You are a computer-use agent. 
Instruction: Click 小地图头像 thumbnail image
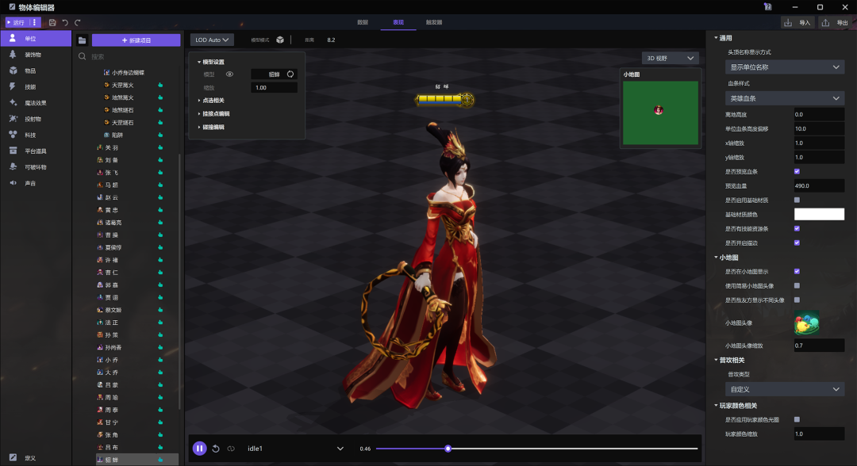pyautogui.click(x=807, y=323)
